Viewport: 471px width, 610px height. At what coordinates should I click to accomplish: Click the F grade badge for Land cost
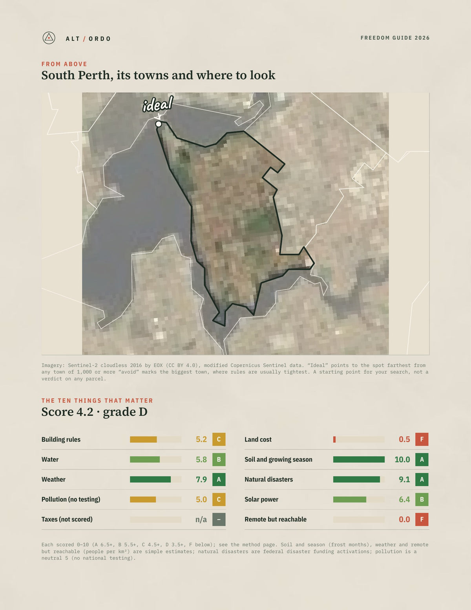pyautogui.click(x=422, y=439)
